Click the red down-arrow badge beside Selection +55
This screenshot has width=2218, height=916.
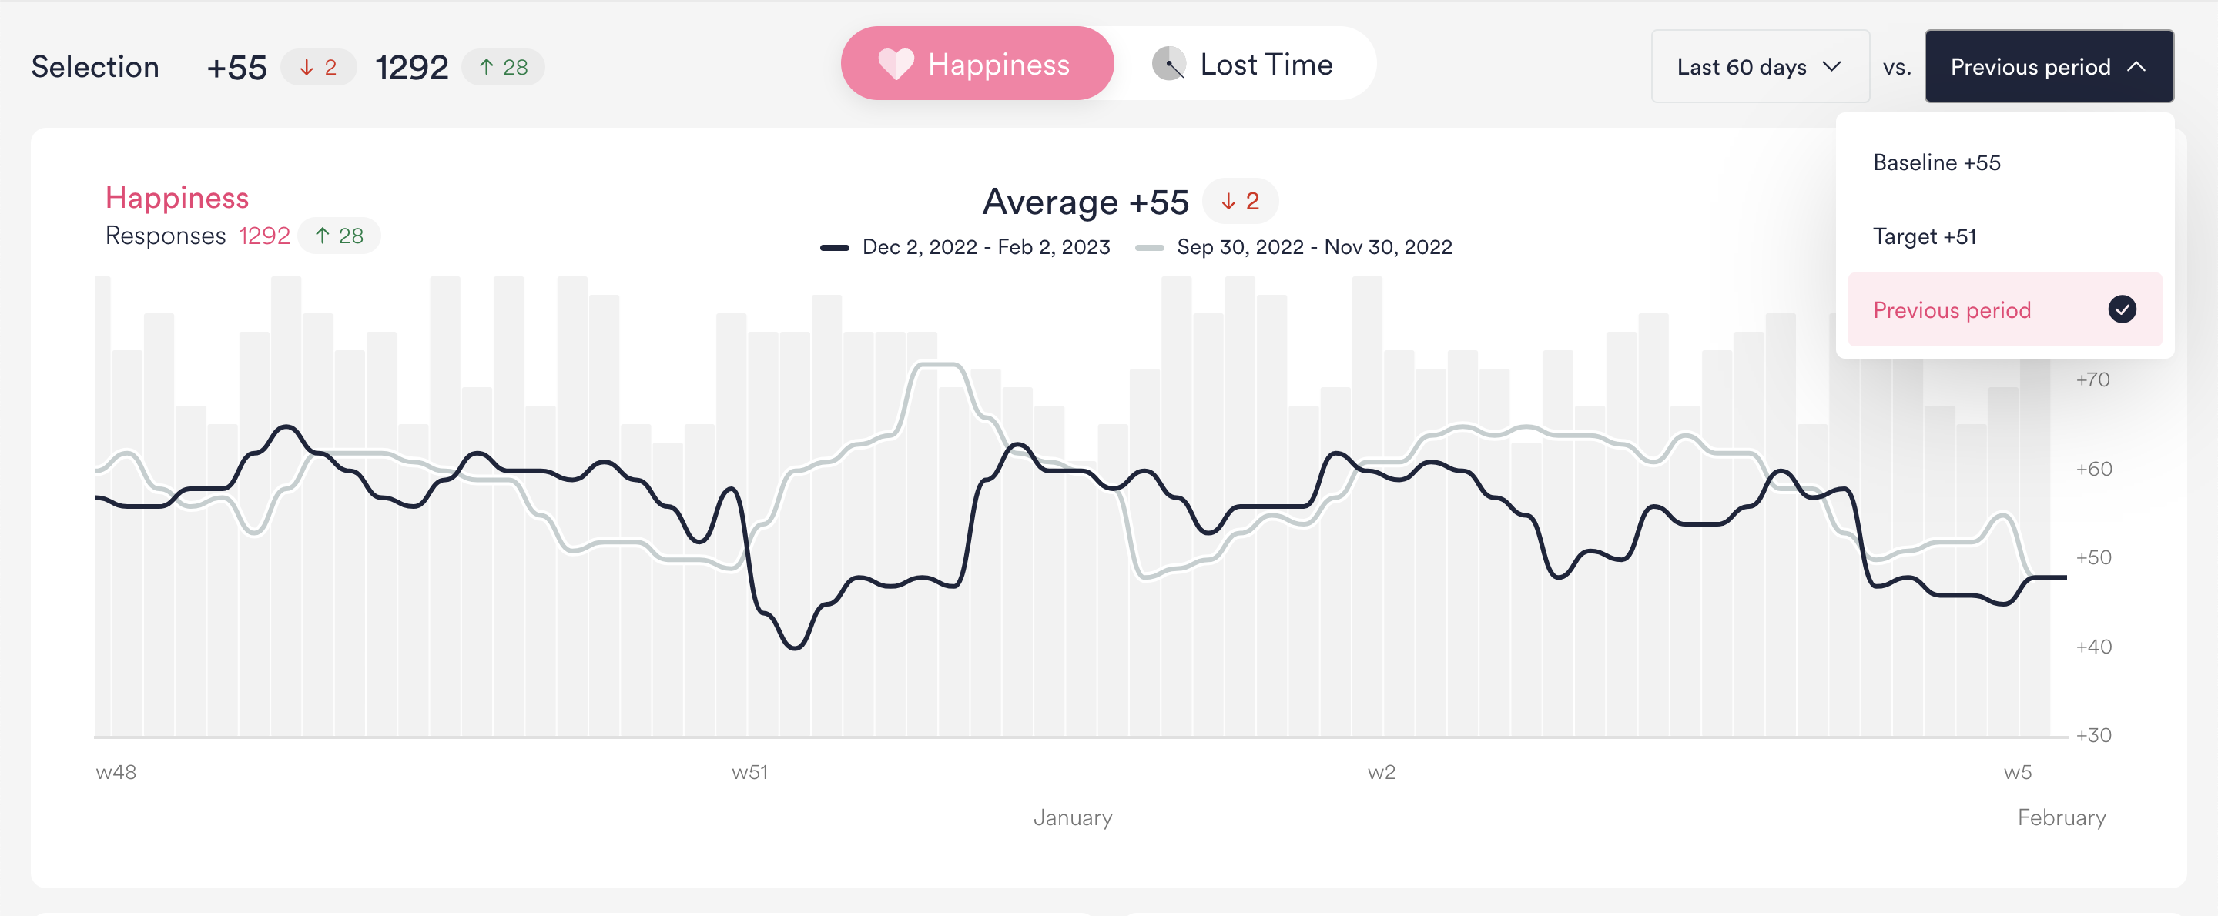318,67
